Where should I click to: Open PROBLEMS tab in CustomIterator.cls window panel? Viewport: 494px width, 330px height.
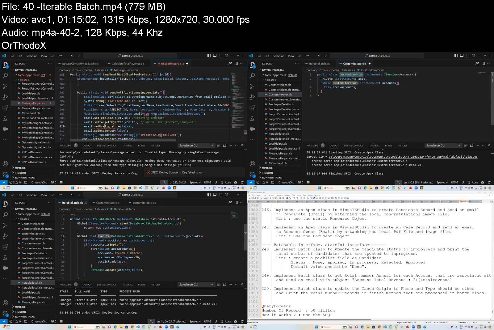pyautogui.click(x=312, y=145)
